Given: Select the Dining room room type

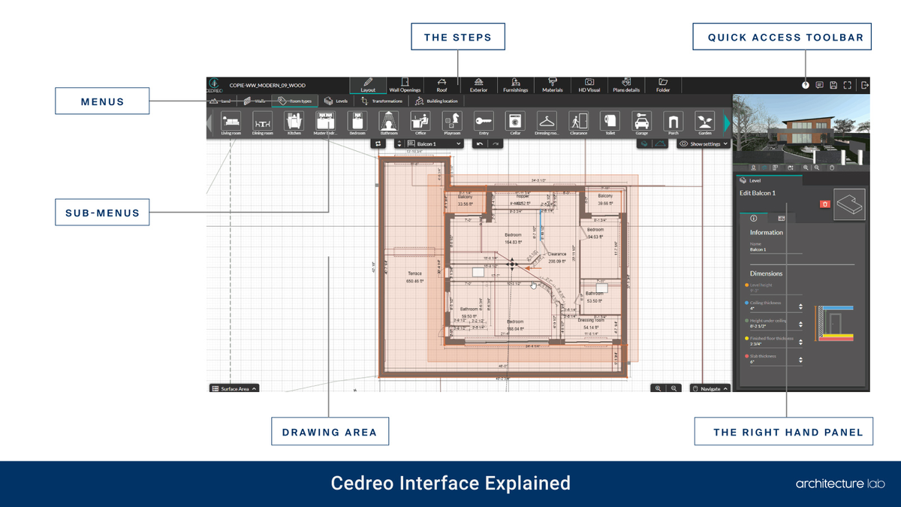Looking at the screenshot, I should tap(262, 123).
